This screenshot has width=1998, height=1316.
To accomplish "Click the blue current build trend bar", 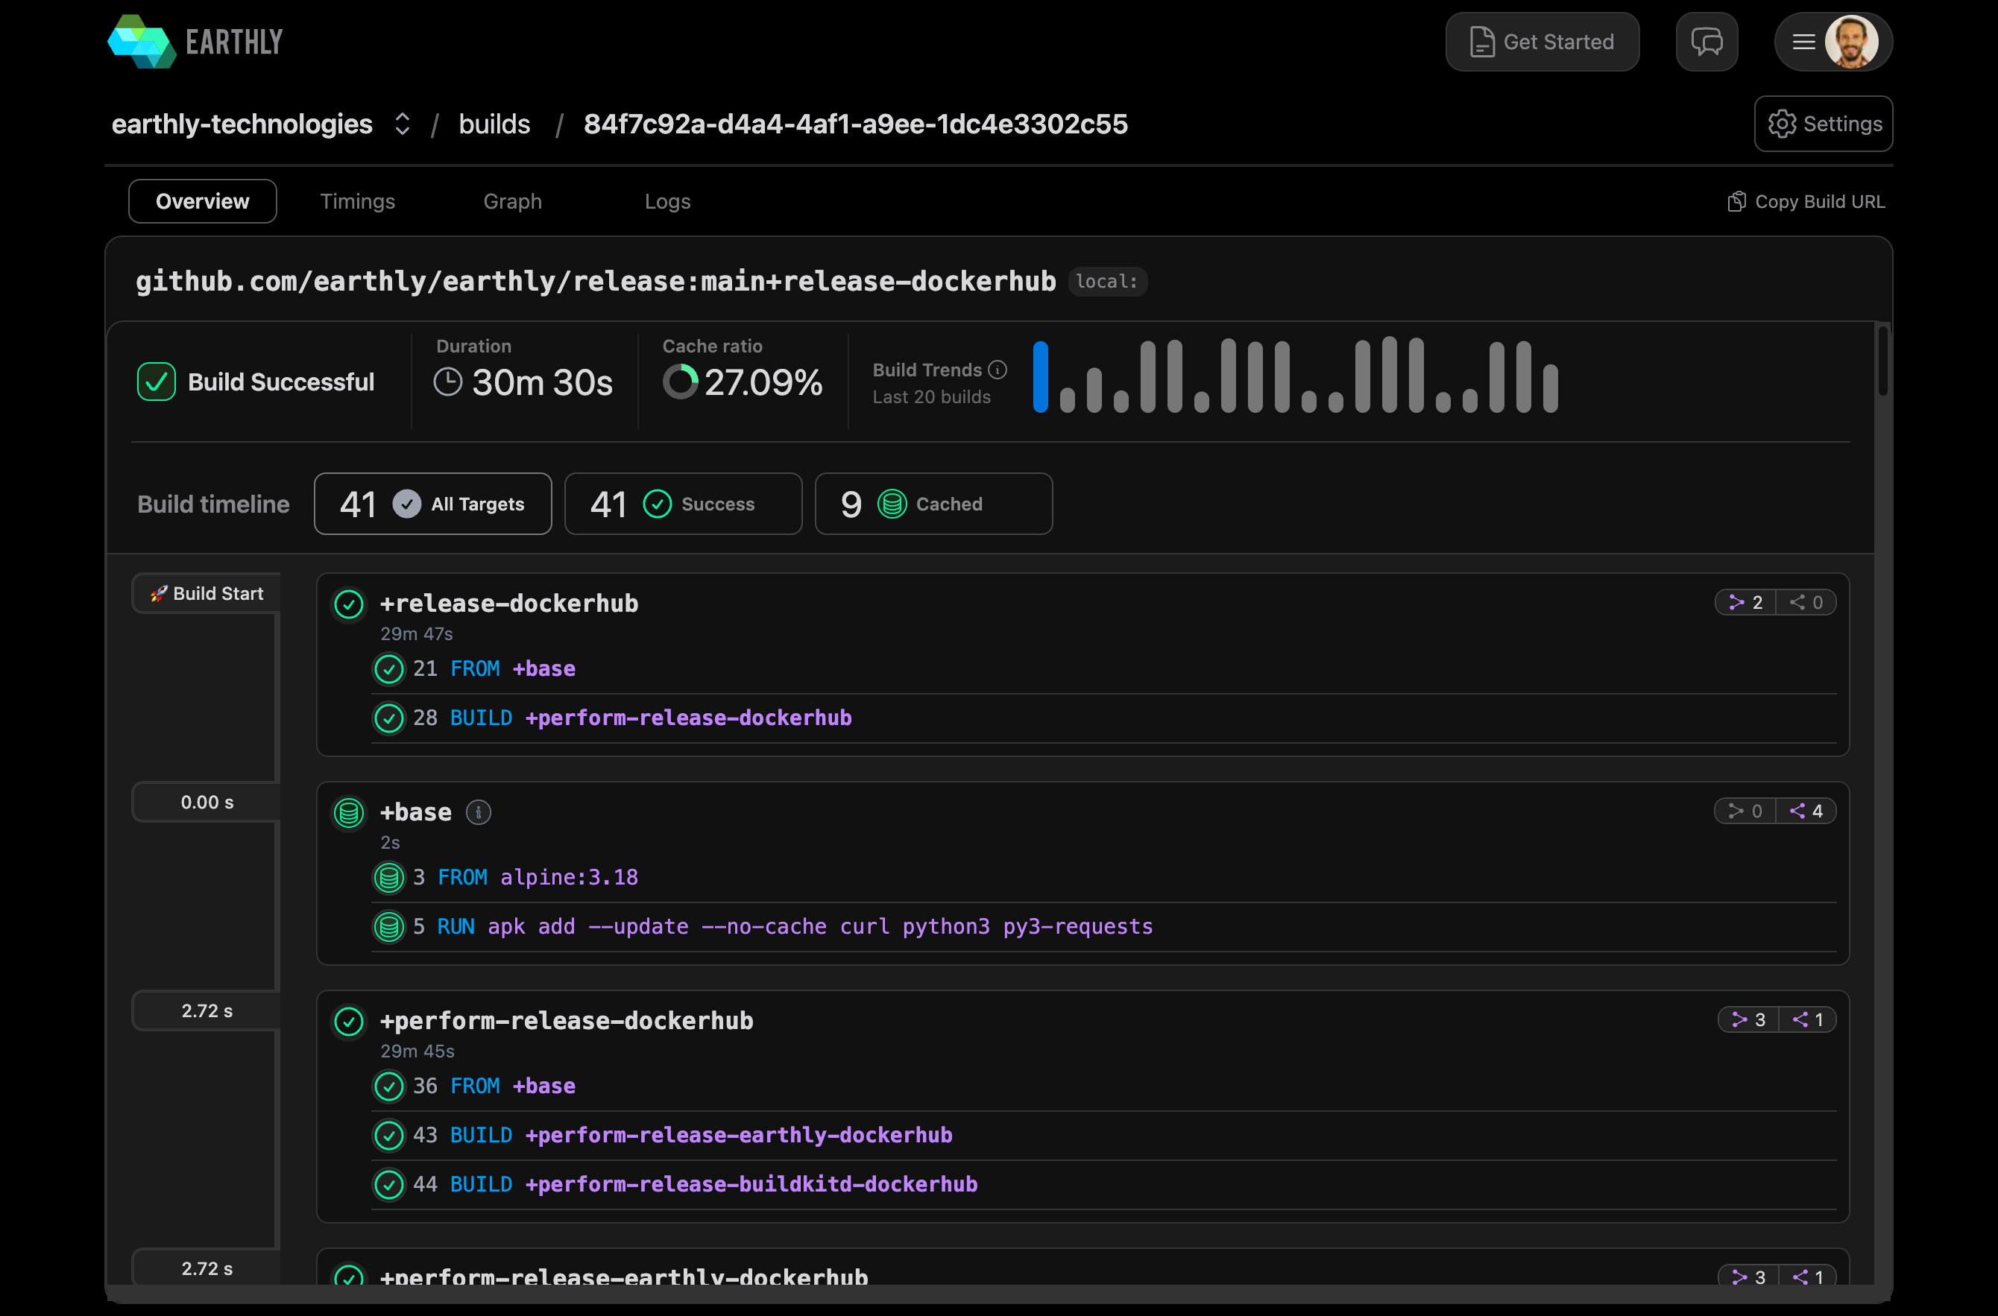I will (1040, 377).
